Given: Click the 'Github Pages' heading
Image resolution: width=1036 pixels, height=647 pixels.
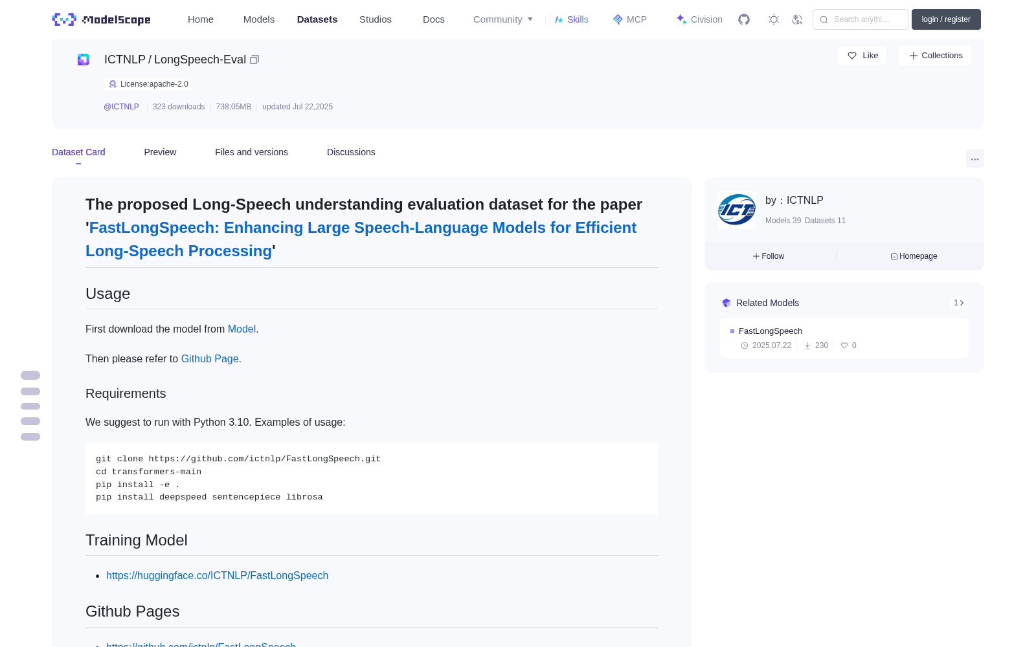Looking at the screenshot, I should click(133, 611).
